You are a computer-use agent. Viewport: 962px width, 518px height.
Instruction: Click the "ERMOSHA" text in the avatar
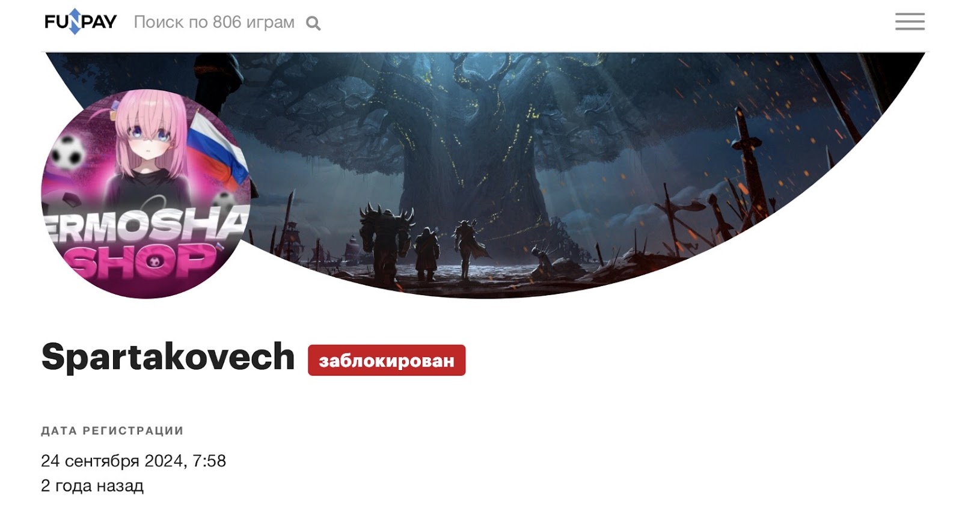coord(147,224)
